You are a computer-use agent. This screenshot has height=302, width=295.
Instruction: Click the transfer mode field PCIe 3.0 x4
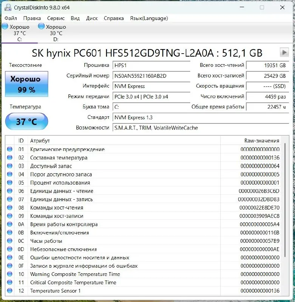(151, 97)
